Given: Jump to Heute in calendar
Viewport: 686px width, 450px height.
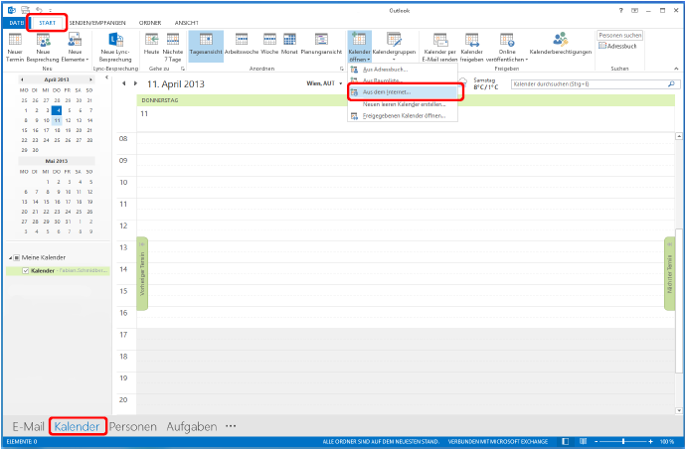Looking at the screenshot, I should 151,44.
